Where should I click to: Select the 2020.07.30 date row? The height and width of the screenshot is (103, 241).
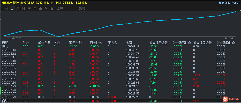click(120, 83)
